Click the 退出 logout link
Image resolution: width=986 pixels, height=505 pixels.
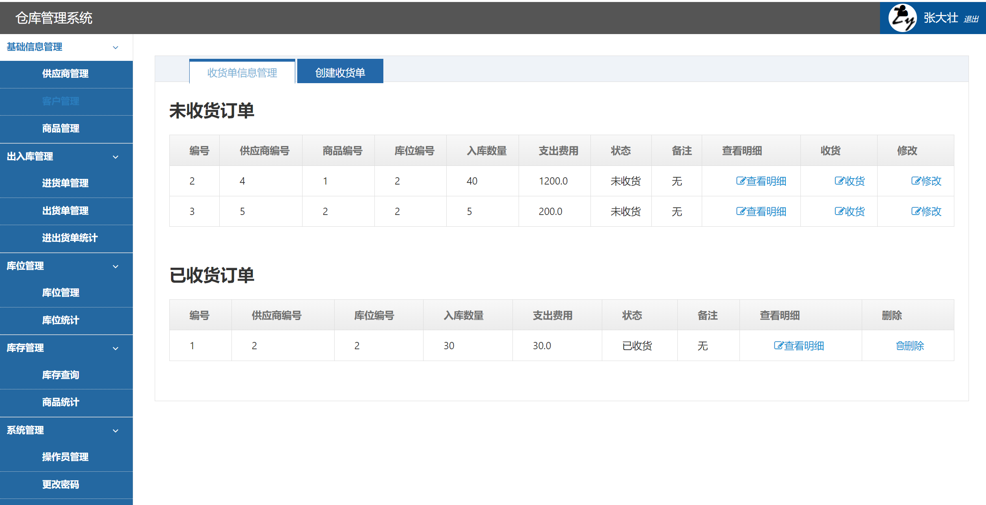click(x=971, y=19)
